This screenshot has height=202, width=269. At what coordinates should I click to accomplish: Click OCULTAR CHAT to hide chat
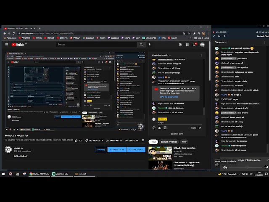click(x=177, y=134)
